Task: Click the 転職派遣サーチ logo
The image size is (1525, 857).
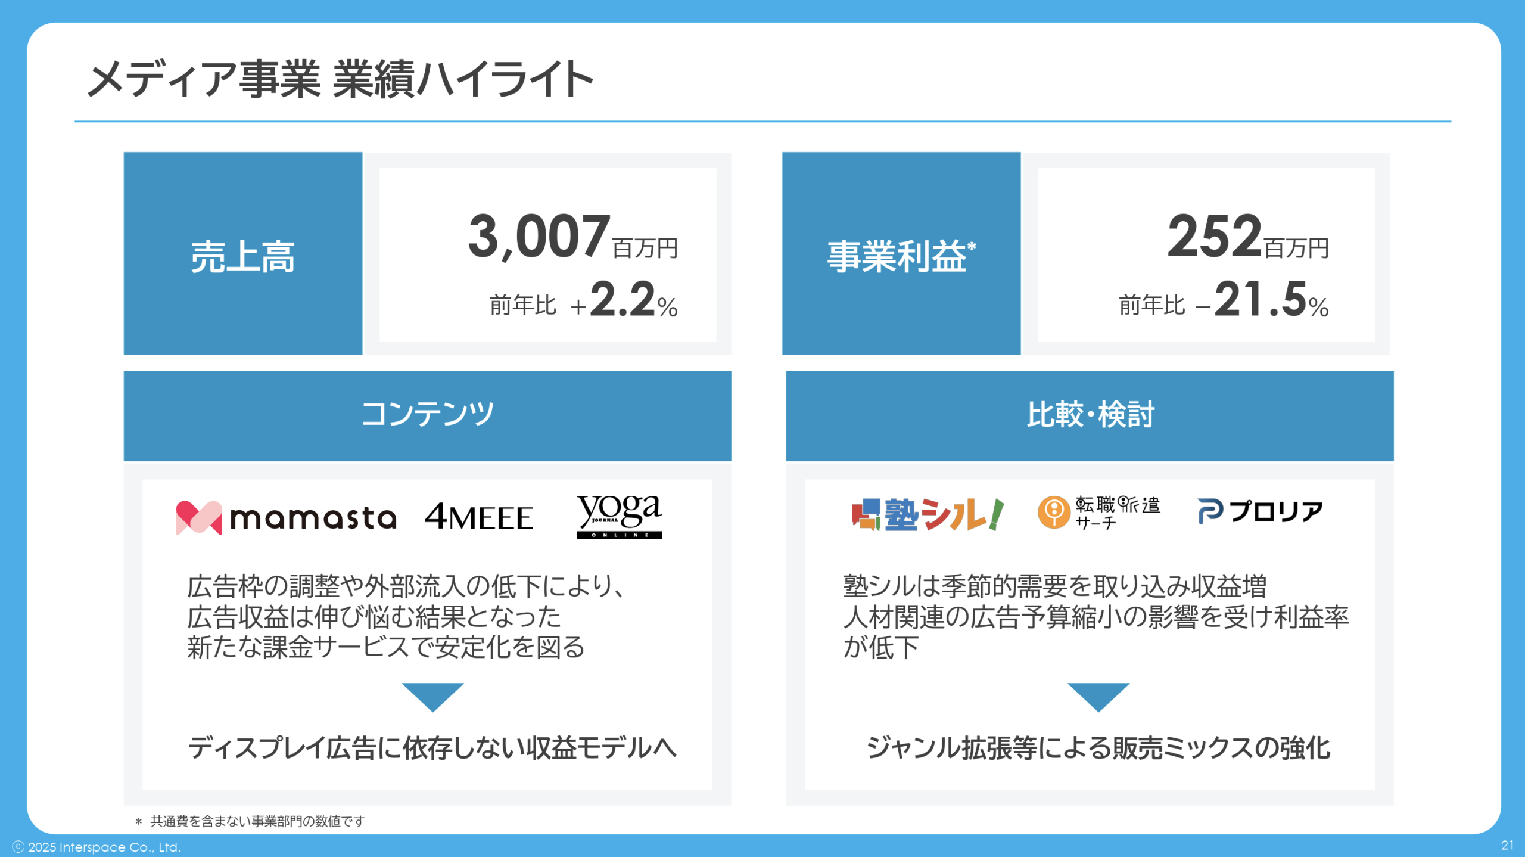Action: [x=1099, y=513]
